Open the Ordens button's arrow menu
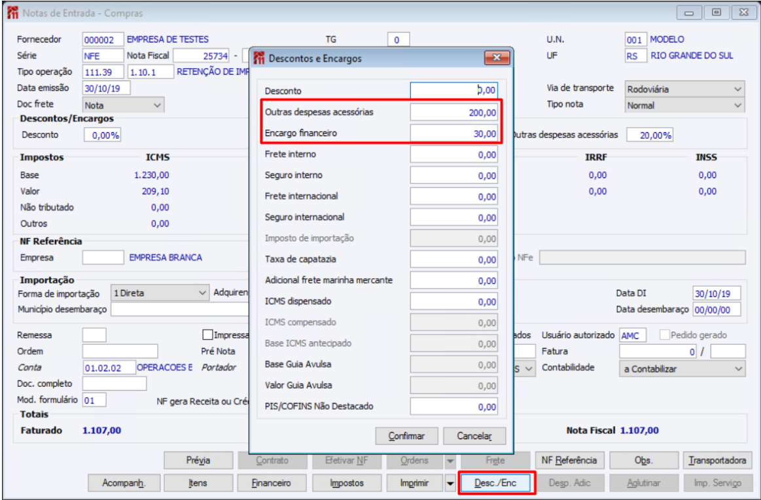 tap(450, 461)
